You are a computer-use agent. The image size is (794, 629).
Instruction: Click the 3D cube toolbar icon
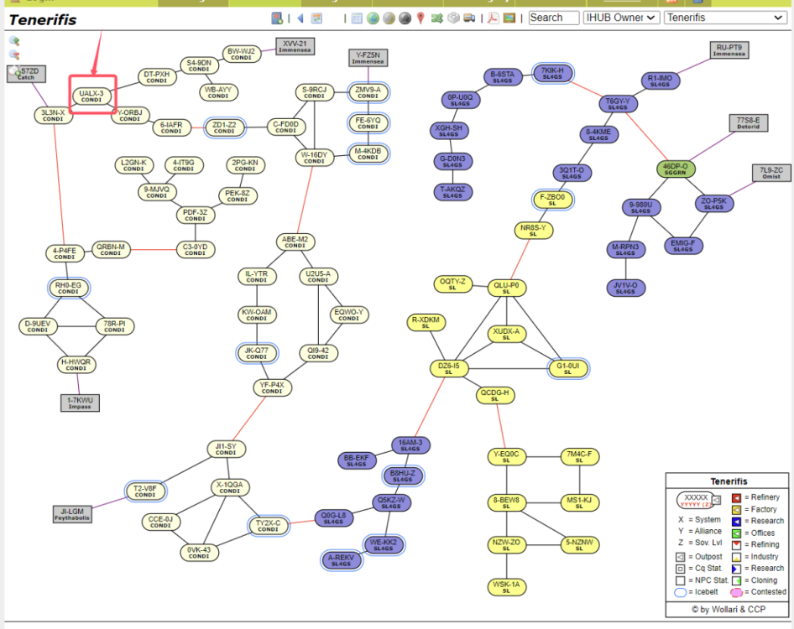click(x=452, y=18)
